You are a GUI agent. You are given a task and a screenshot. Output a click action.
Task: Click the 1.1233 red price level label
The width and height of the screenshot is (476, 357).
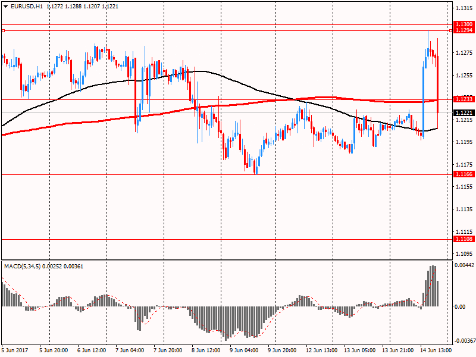(464, 99)
